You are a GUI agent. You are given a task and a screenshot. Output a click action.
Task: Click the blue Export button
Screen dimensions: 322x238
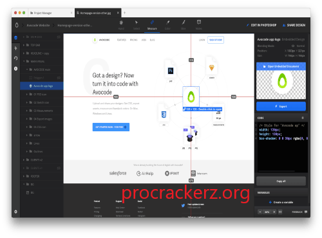[281, 106]
